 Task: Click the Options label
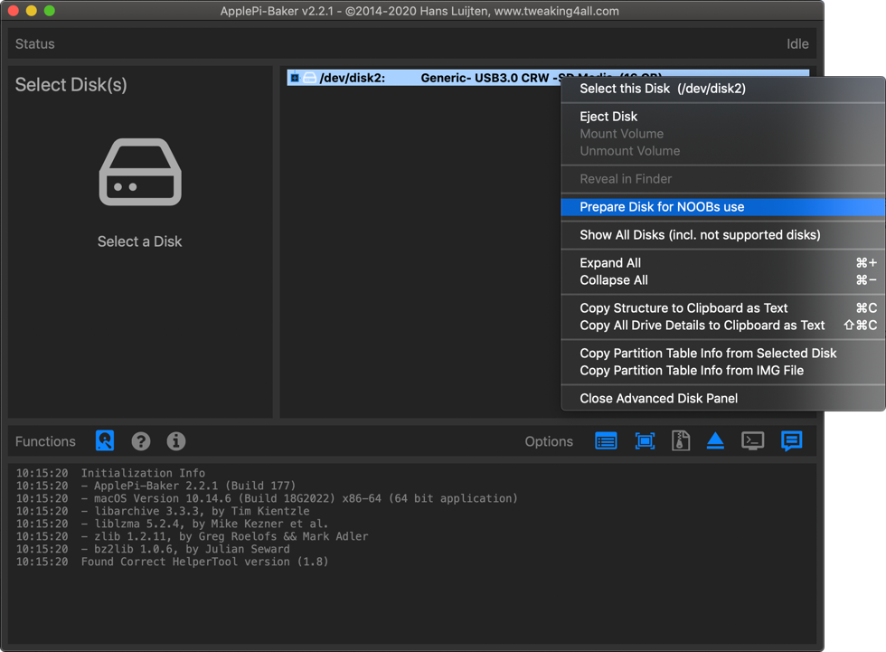click(549, 441)
